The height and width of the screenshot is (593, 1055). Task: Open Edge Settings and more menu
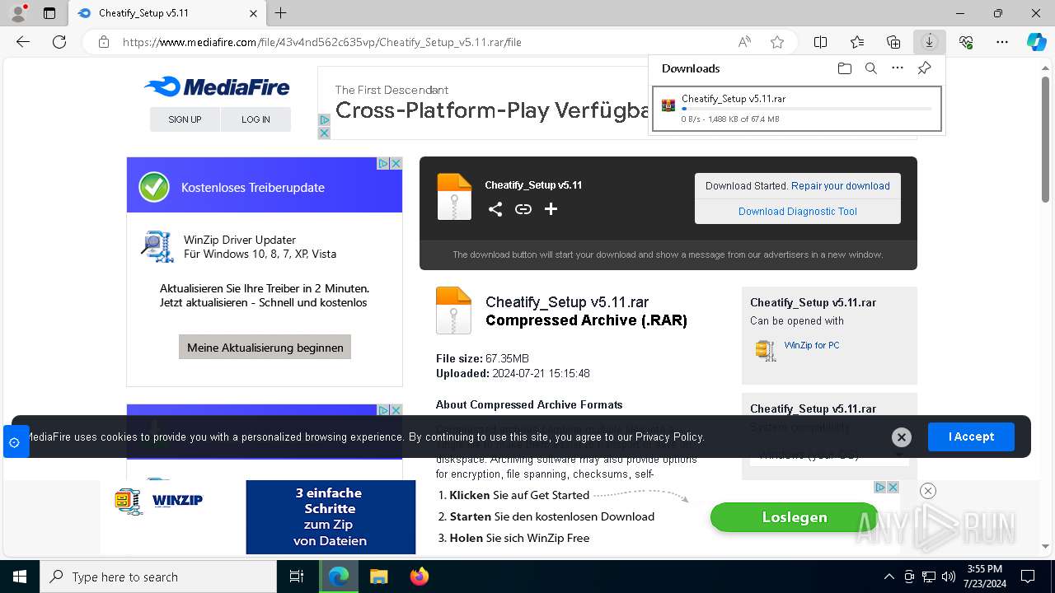(1002, 42)
